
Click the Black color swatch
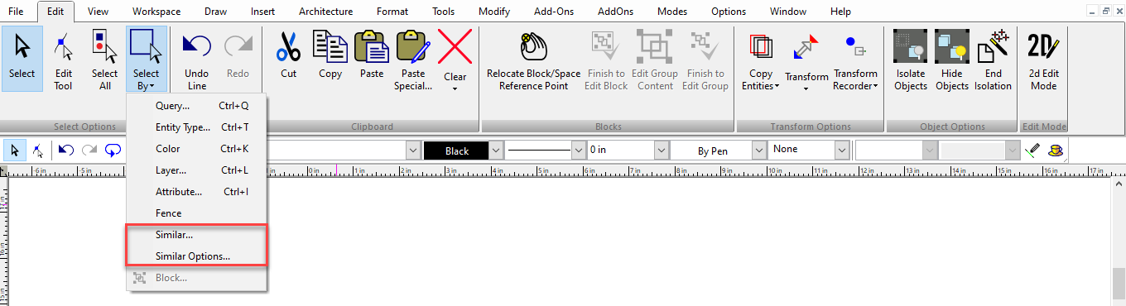coord(456,151)
